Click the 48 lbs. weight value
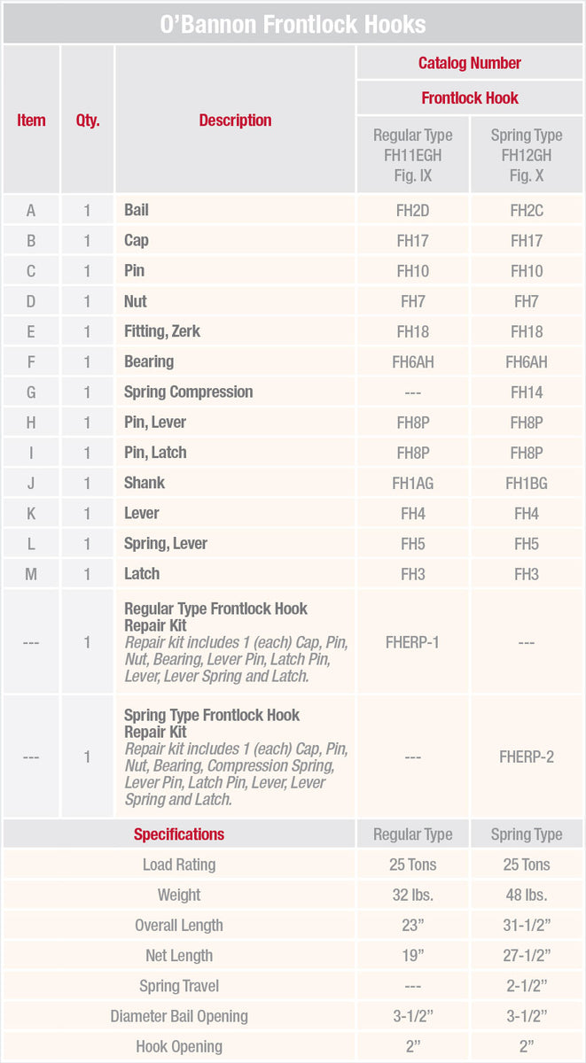 [527, 895]
